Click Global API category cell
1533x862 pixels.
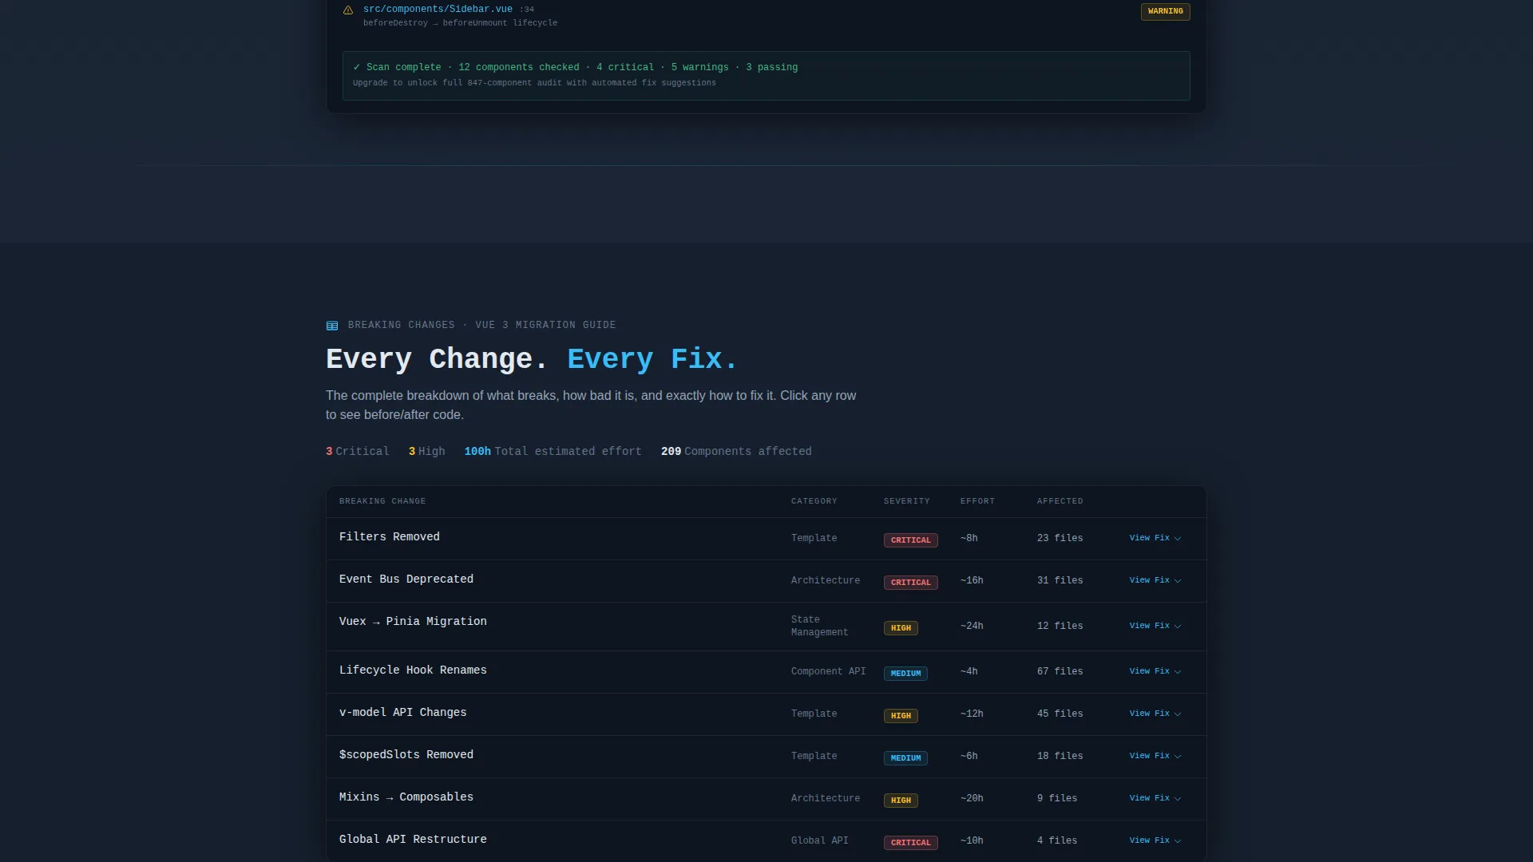tap(820, 840)
